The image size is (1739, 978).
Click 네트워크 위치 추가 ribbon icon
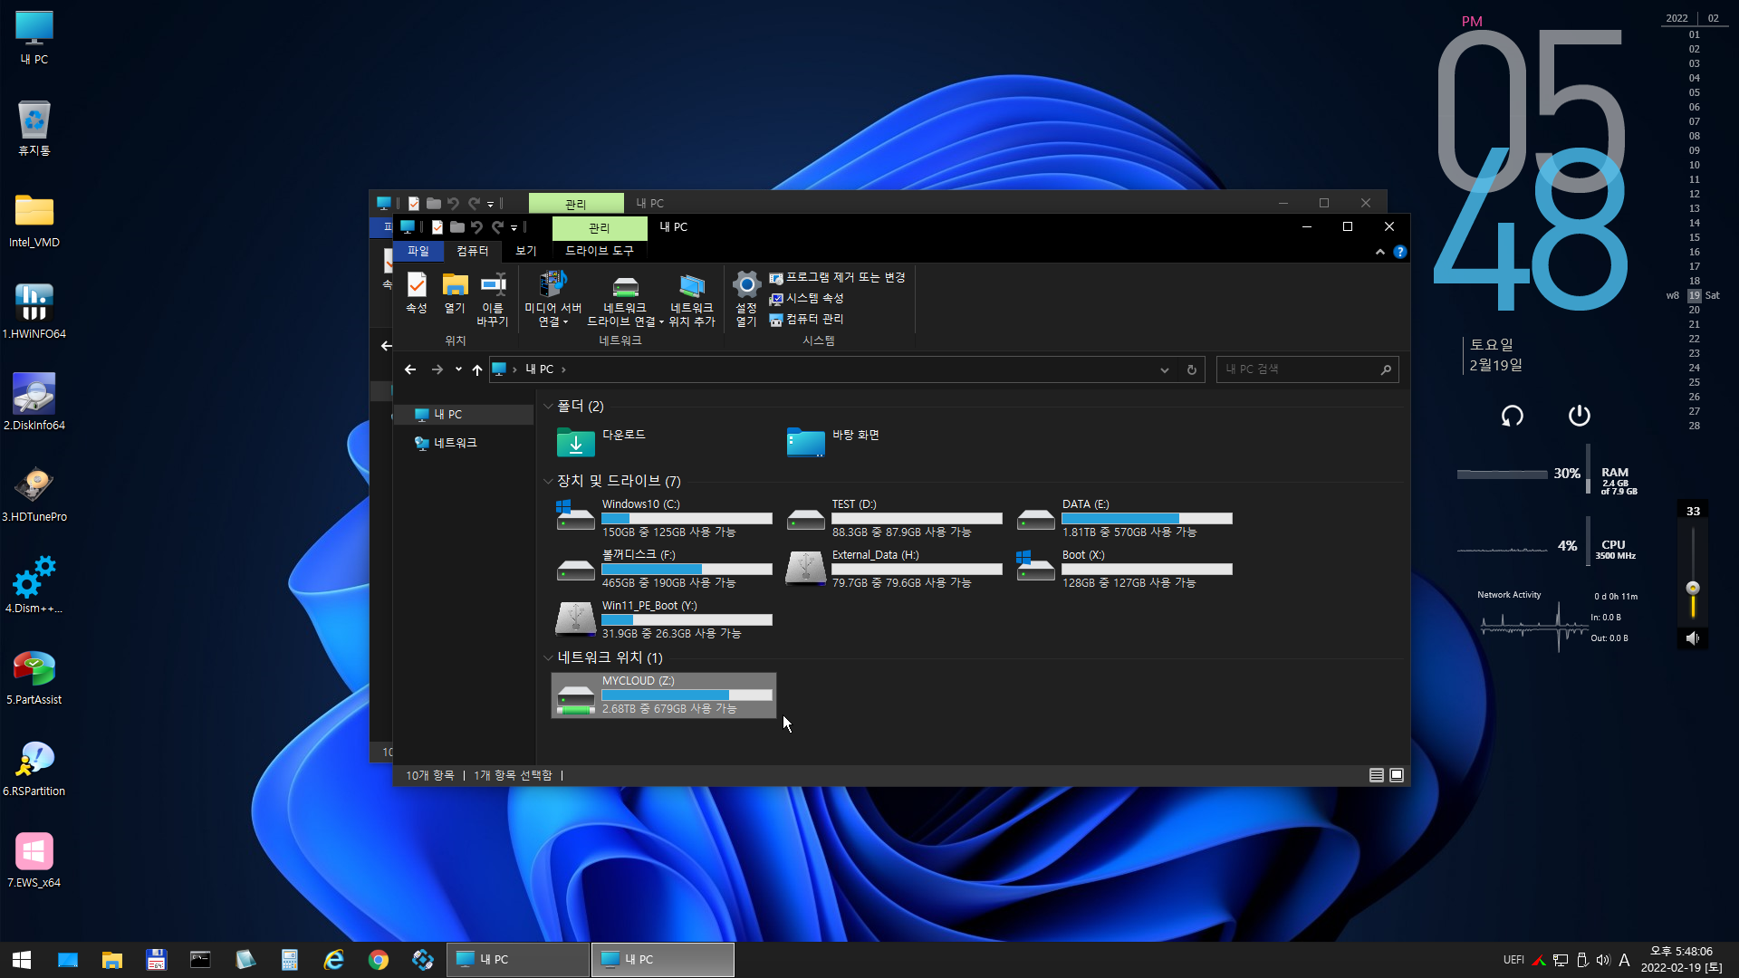(x=692, y=299)
